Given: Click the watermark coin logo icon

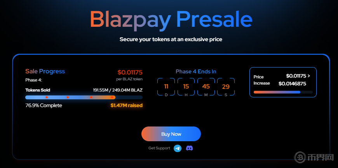Looking at the screenshot, I should coord(300,158).
